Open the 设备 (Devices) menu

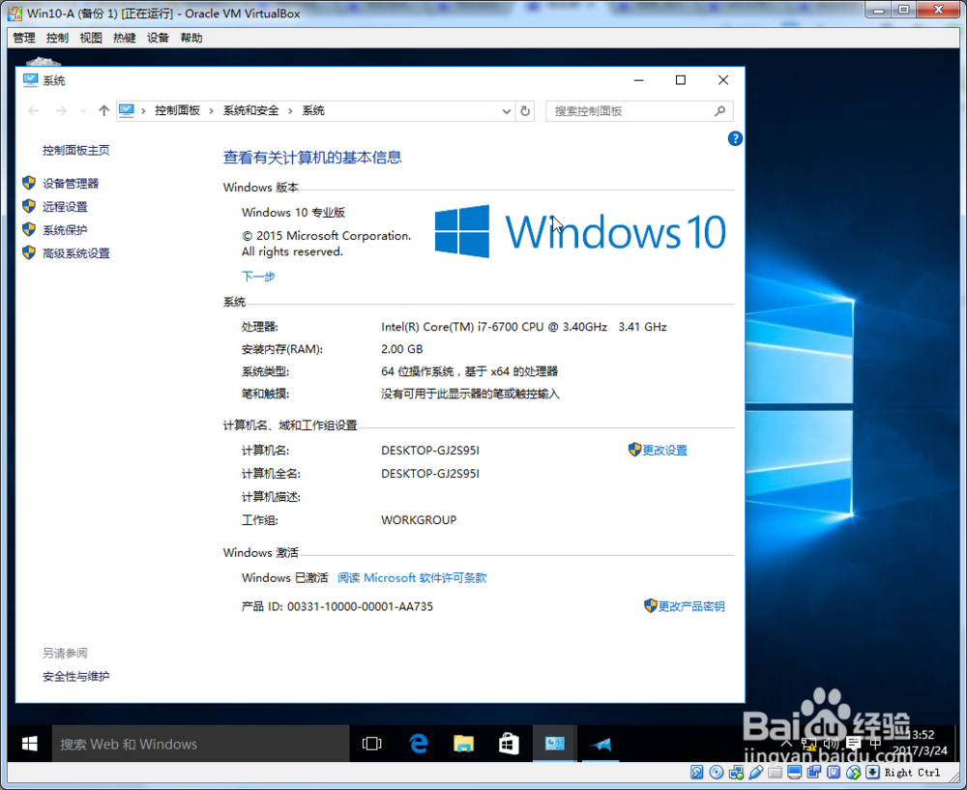click(x=159, y=38)
